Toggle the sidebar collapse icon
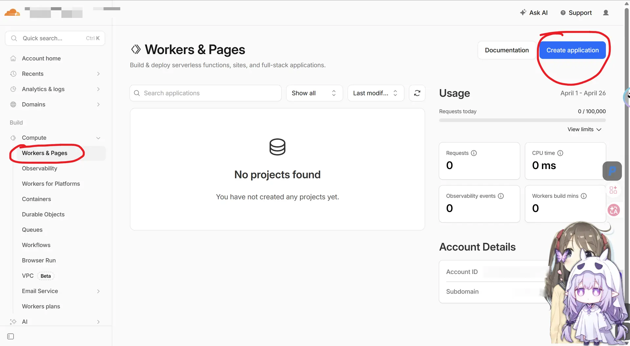630x346 pixels. pos(10,336)
